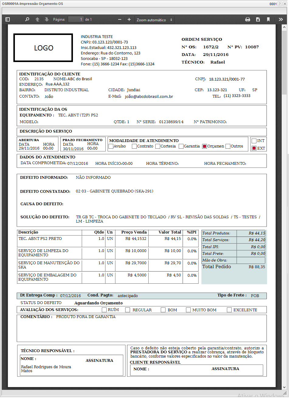Toggle the PDF viewer sidebar
289x398 pixels.
[x=8, y=19]
